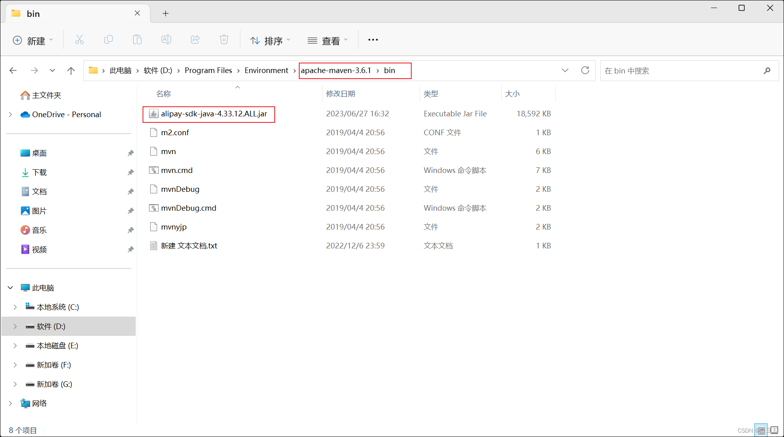The width and height of the screenshot is (784, 437).
Task: Click the bin tab title
Action: click(x=33, y=14)
